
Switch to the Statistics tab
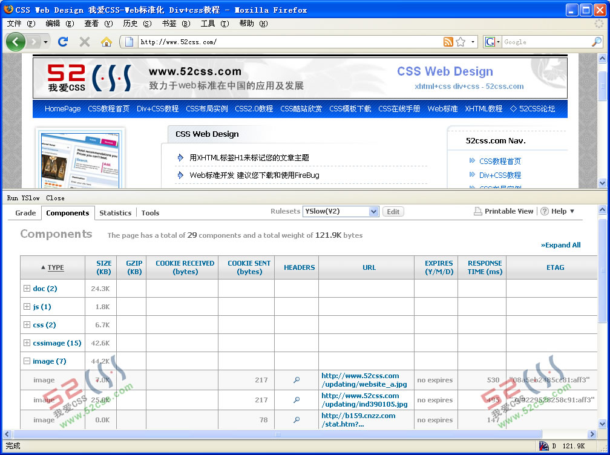coord(115,213)
